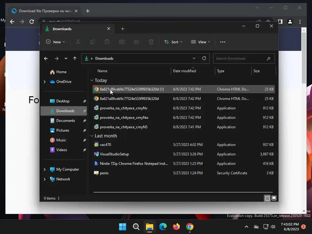Select the Downloads tab in File Explorer
The image size is (312, 234).
pos(78,29)
